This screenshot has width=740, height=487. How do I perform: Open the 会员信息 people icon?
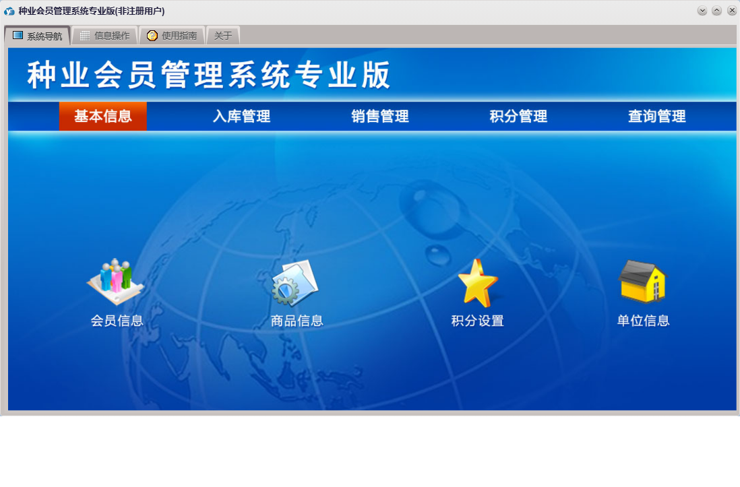(116, 282)
